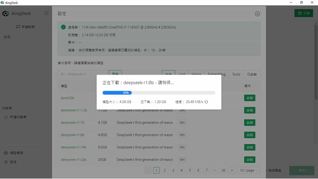This screenshot has width=318, height=179.
Task: Click the llm tag in deepseek-r1:7b row
Action: coord(182,122)
